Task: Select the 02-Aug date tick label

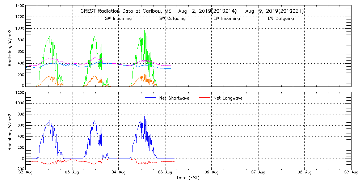Action: [26, 173]
